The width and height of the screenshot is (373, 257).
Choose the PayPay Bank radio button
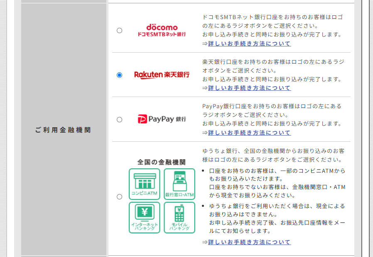coord(119,120)
